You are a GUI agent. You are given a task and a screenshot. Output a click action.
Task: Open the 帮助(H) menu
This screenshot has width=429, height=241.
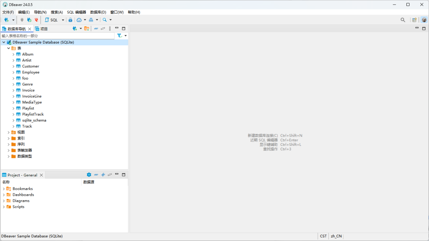pos(134,12)
